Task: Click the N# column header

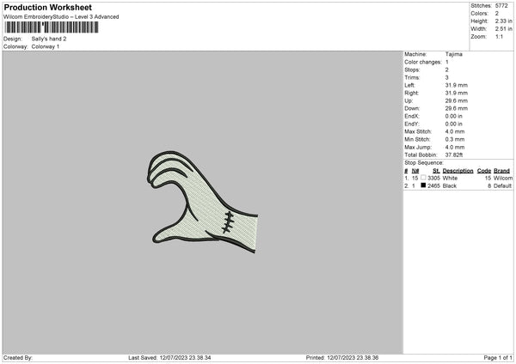Action: pos(415,171)
